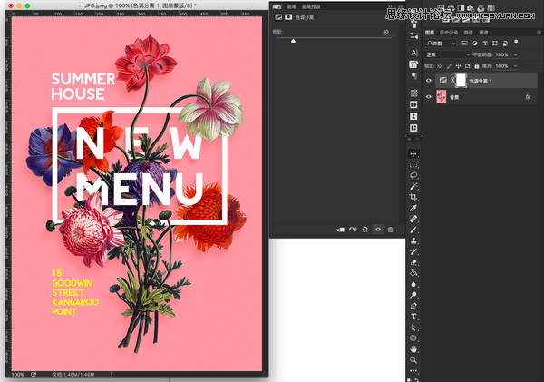Hide the posterize adjustment layer eye
The image size is (544, 382).
pyautogui.click(x=429, y=81)
